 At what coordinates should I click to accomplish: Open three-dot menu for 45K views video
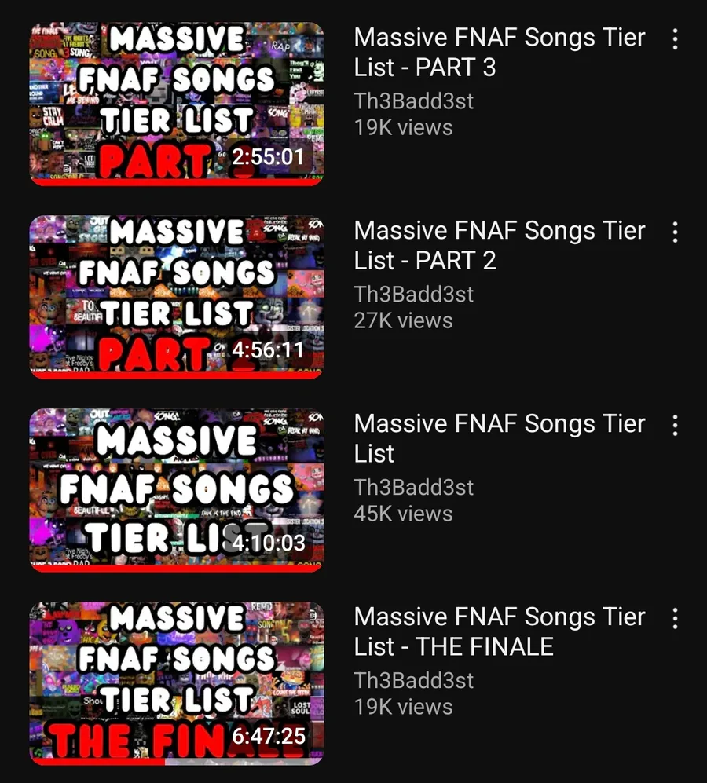pyautogui.click(x=675, y=426)
